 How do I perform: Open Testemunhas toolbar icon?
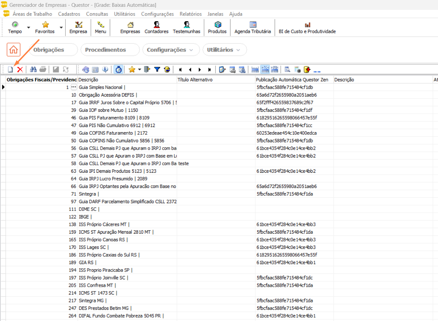pos(186,27)
